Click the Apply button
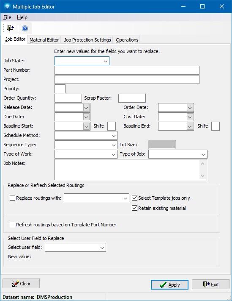Screen dimensions: 232x301 pyautogui.click(x=169, y=284)
